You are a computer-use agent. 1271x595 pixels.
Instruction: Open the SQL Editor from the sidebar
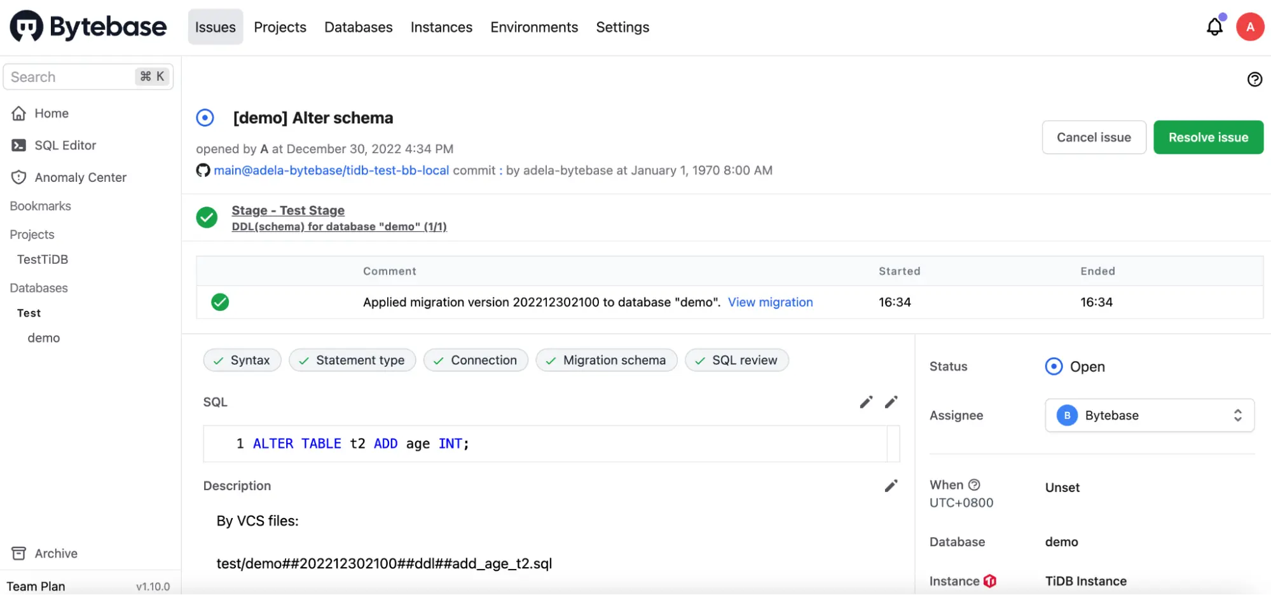click(x=65, y=145)
